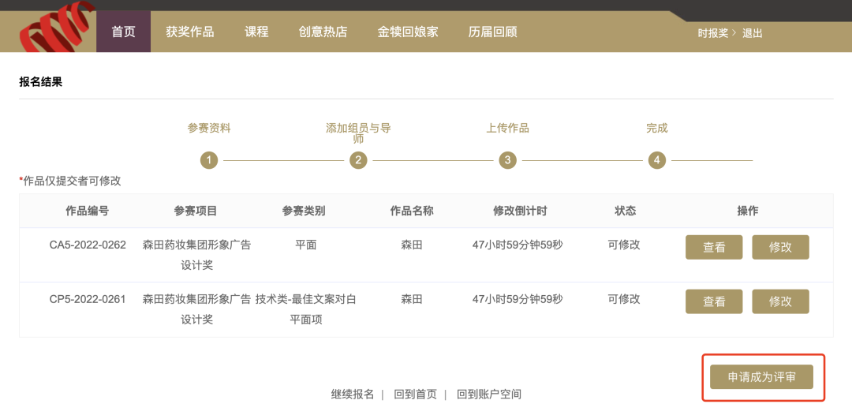Go to 获奖作品 menu item
Viewport: 852px width, 419px height.
pyautogui.click(x=189, y=32)
